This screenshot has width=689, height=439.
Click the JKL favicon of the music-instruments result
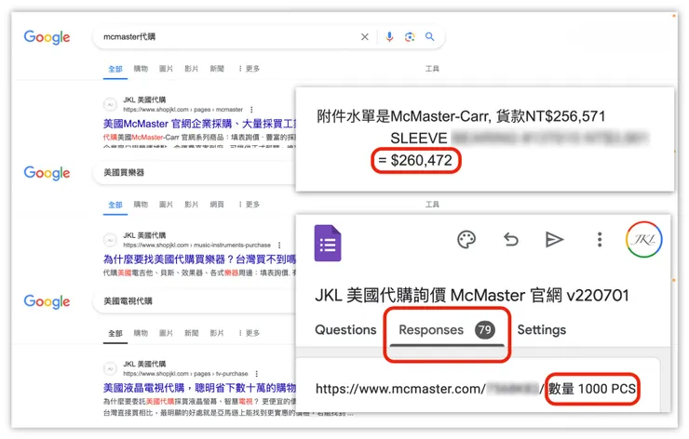(110, 240)
